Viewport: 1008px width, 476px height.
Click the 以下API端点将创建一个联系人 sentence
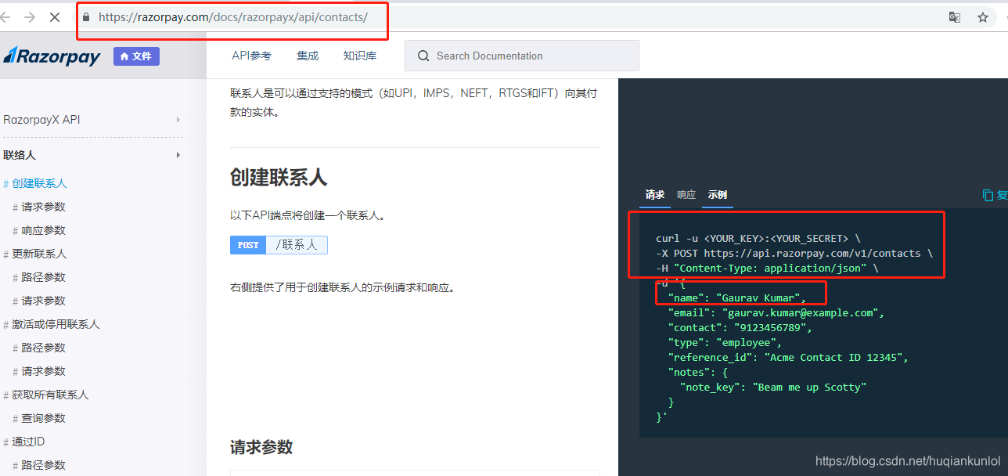[x=308, y=215]
